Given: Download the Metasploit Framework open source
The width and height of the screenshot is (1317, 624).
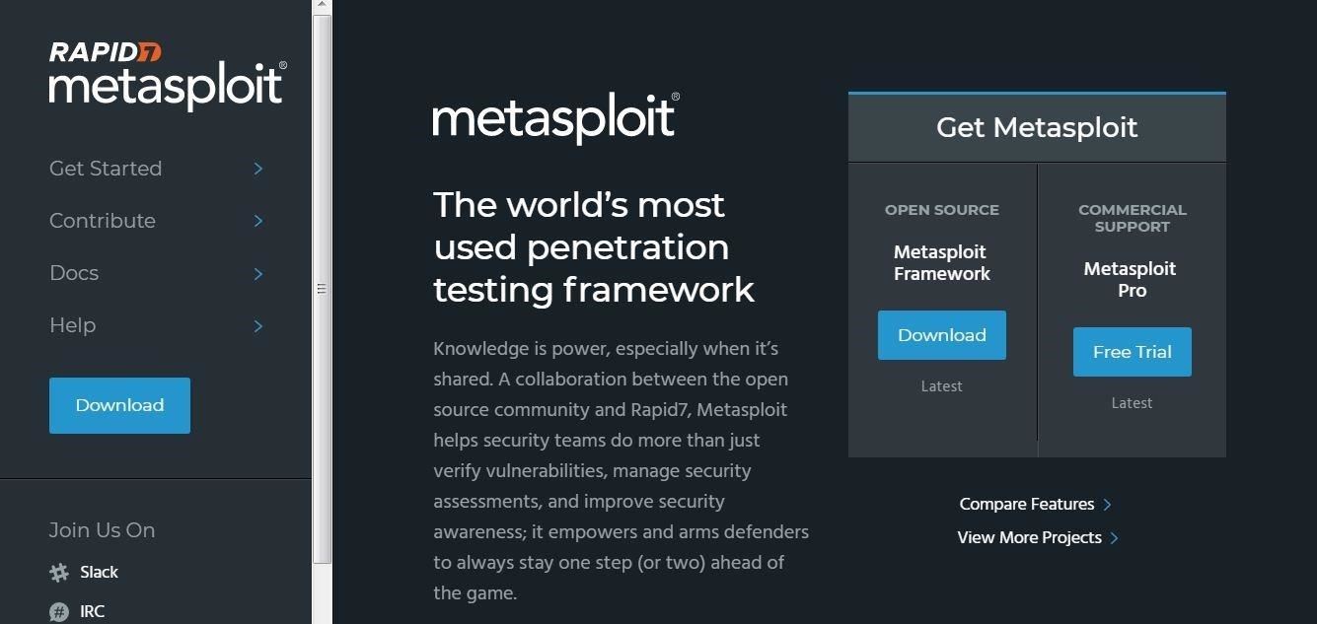Looking at the screenshot, I should point(942,335).
